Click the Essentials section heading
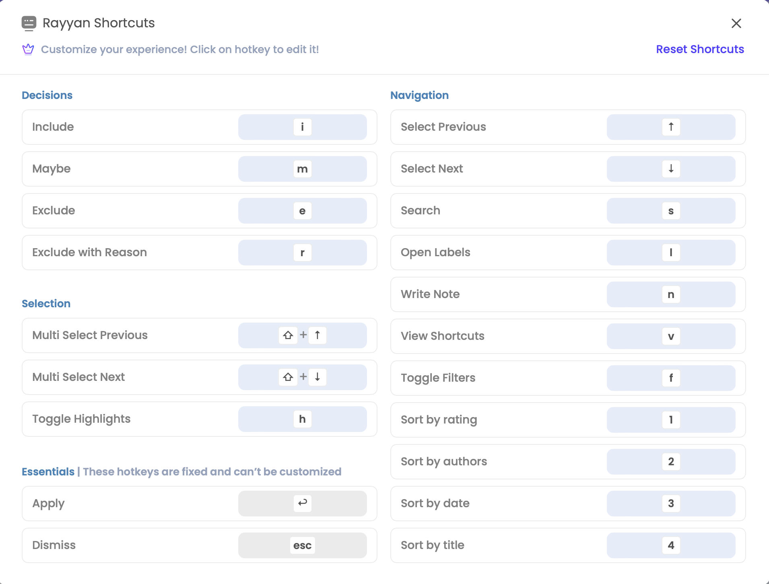This screenshot has width=769, height=584. point(48,472)
